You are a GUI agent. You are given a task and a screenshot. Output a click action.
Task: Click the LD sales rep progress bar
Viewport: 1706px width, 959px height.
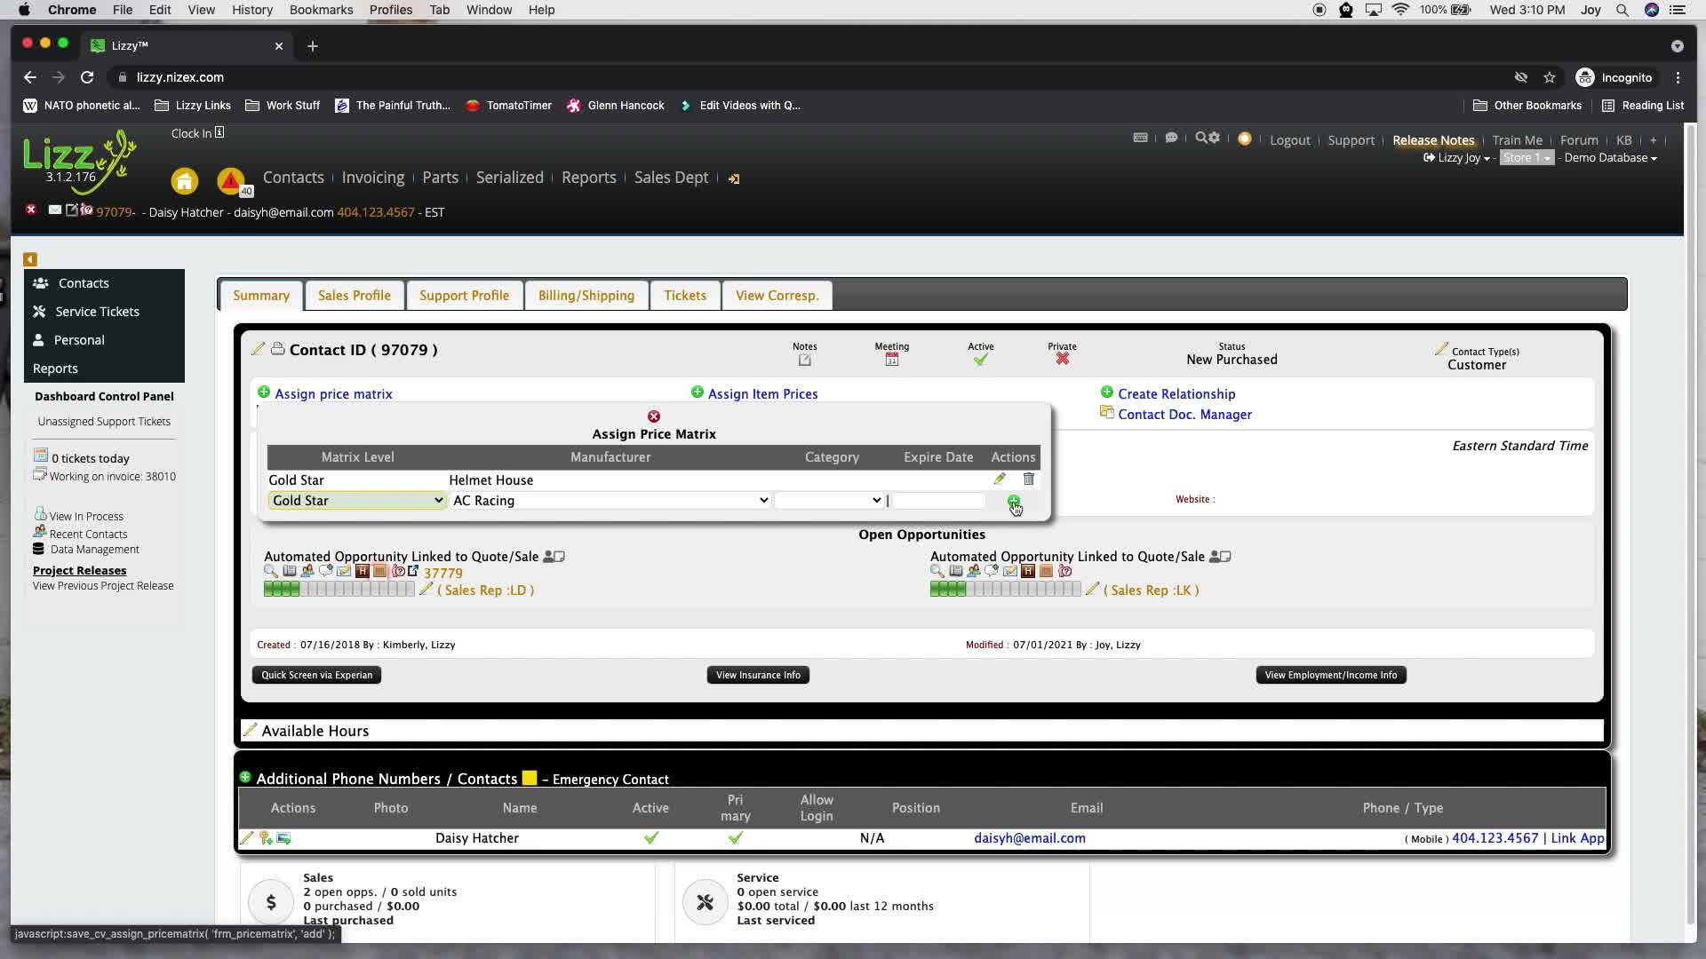click(x=339, y=590)
